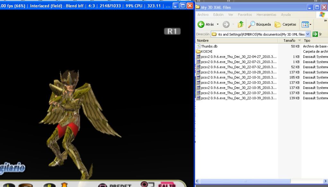The width and height of the screenshot is (328, 187).
Task: Sort files by Tamaño column header
Action: tap(289, 40)
